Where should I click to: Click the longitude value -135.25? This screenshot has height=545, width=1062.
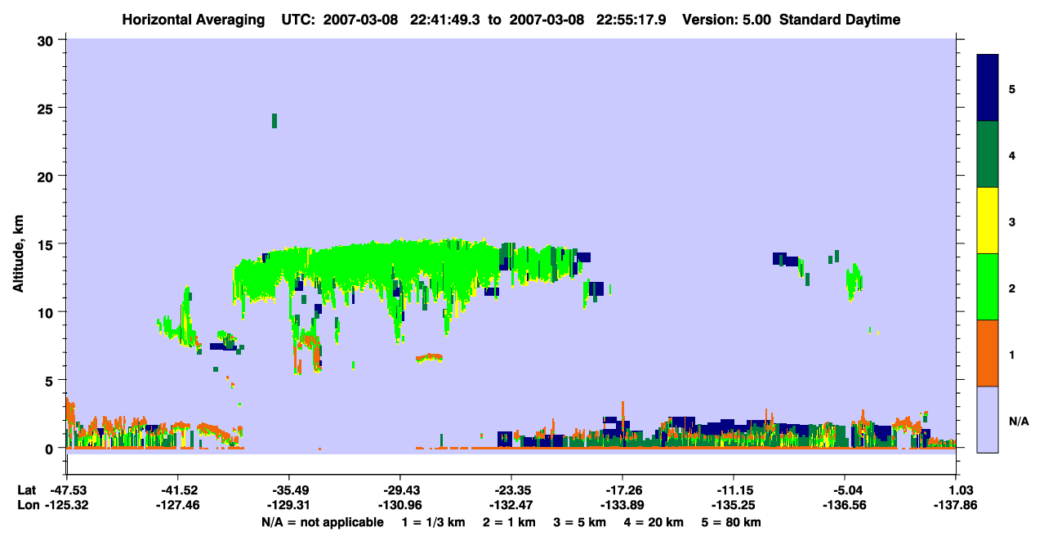pos(734,506)
